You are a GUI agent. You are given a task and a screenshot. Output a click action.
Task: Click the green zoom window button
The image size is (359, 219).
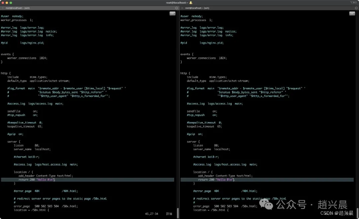[11, 3]
